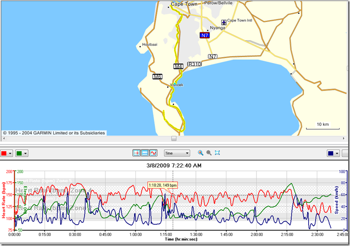Click the 1:18:28, 149 bpm tooltip

pyautogui.click(x=162, y=185)
